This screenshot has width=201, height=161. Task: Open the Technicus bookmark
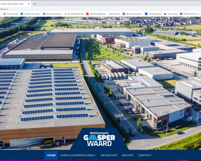coord(115,14)
